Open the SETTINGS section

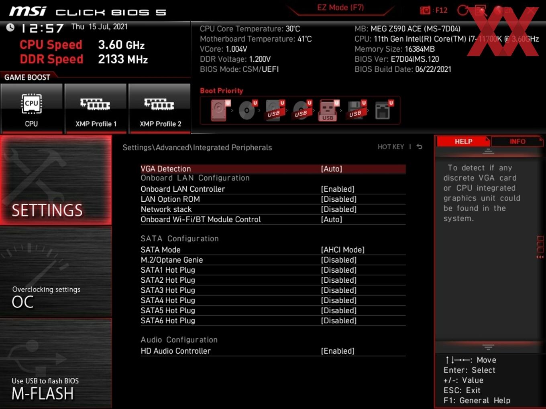(56, 180)
